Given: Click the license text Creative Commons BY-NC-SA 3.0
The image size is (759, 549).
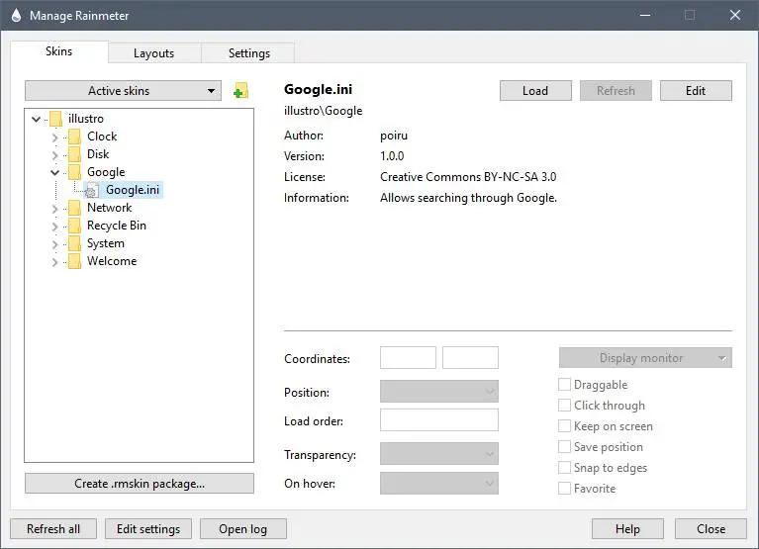Looking at the screenshot, I should tap(468, 177).
